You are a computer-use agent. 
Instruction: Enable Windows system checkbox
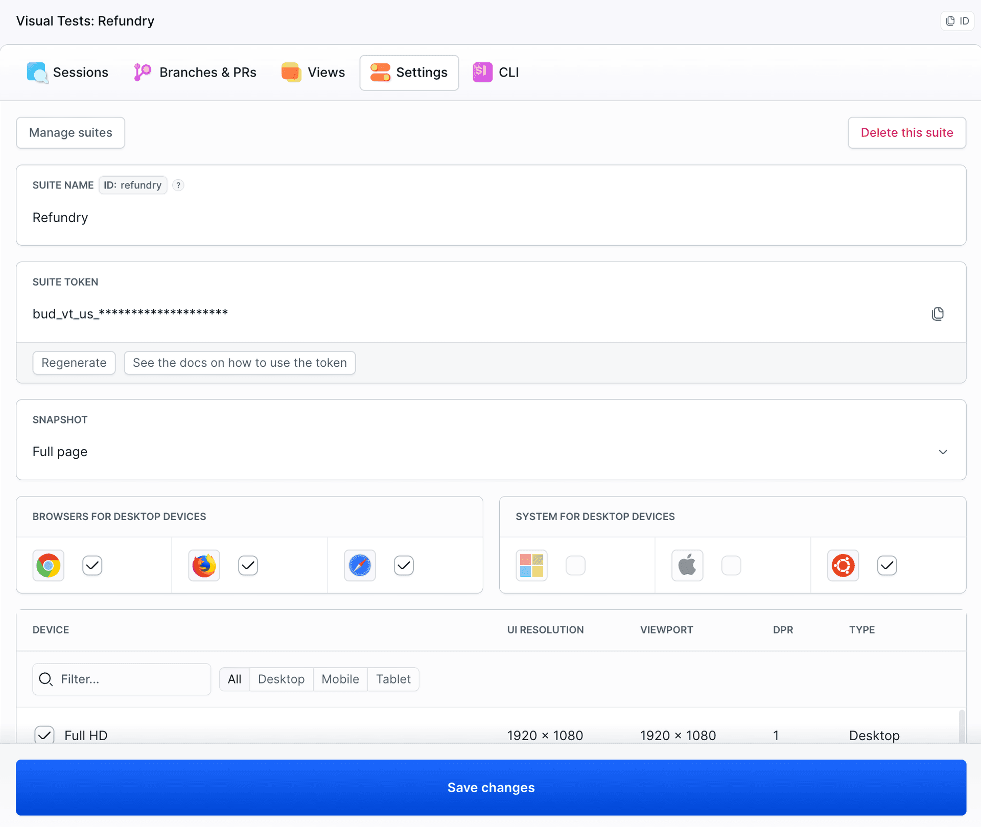(576, 565)
